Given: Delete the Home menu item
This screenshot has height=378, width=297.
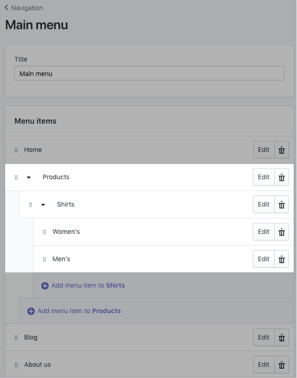Looking at the screenshot, I should tap(282, 150).
